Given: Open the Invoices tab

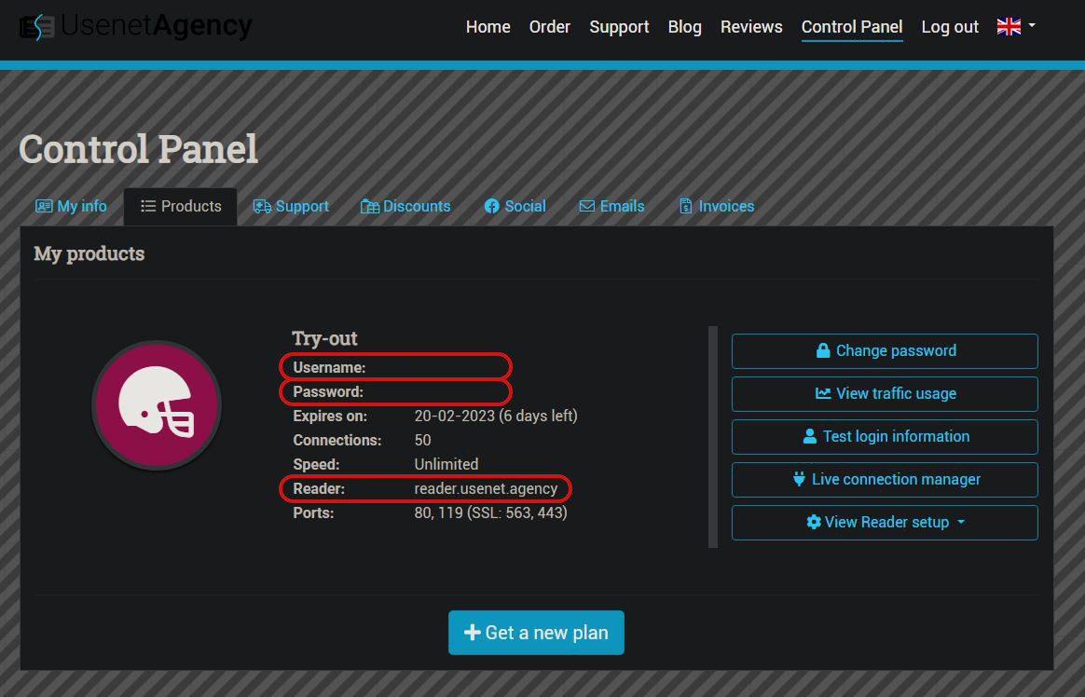Looking at the screenshot, I should pyautogui.click(x=716, y=206).
